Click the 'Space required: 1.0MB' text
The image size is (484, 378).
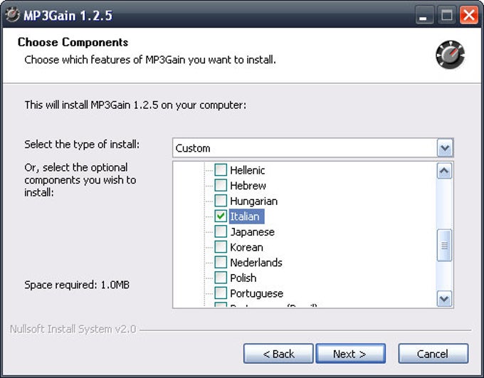click(77, 285)
